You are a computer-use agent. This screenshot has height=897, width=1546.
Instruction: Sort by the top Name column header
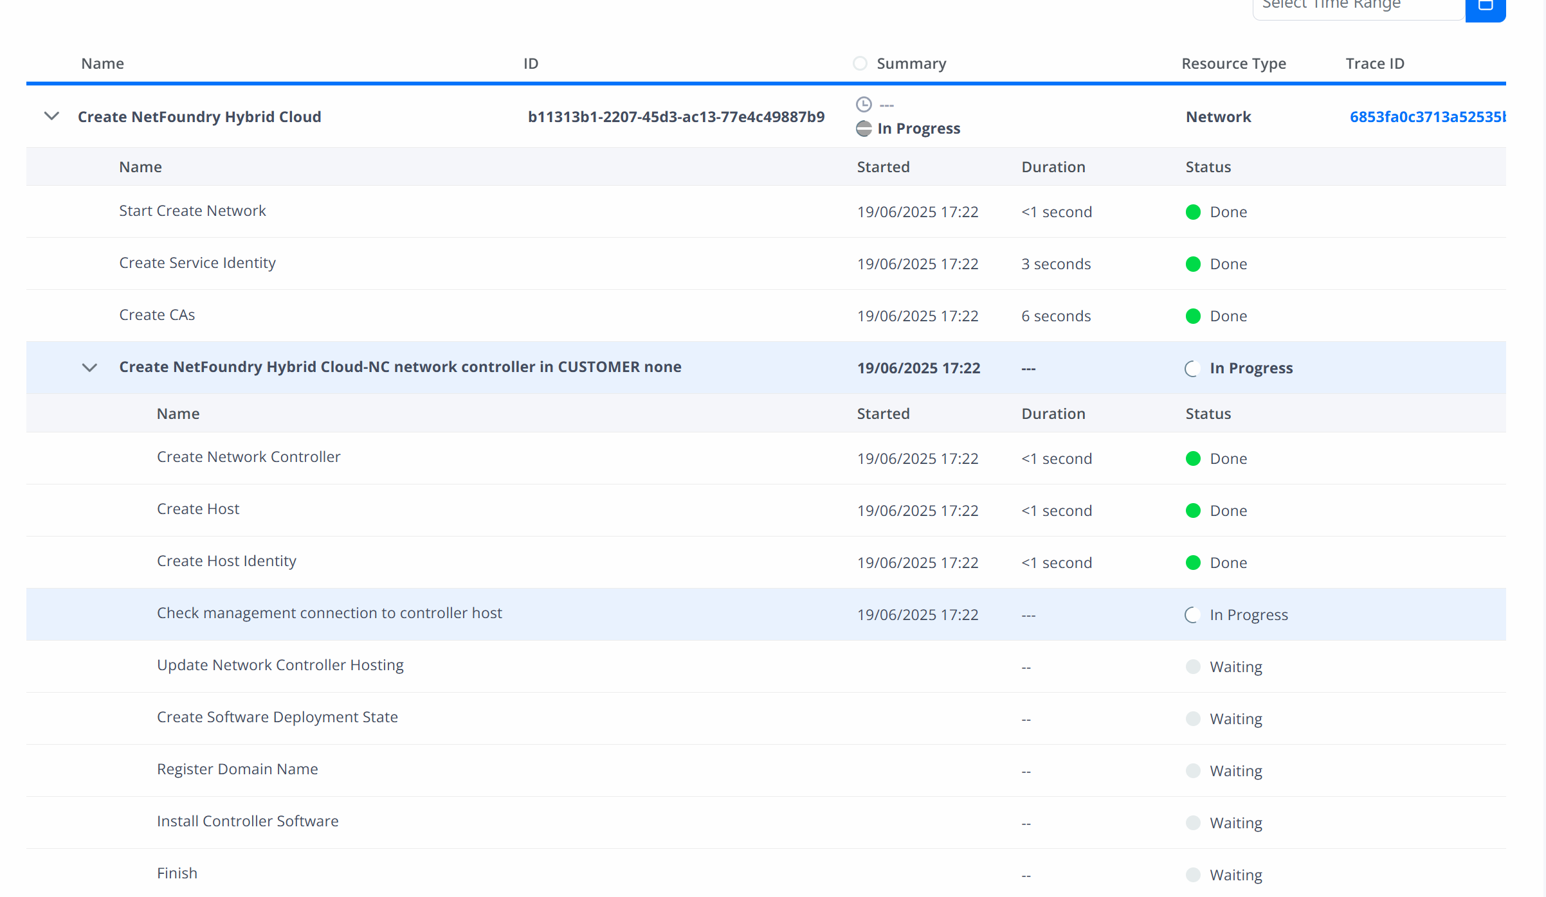[x=102, y=64]
